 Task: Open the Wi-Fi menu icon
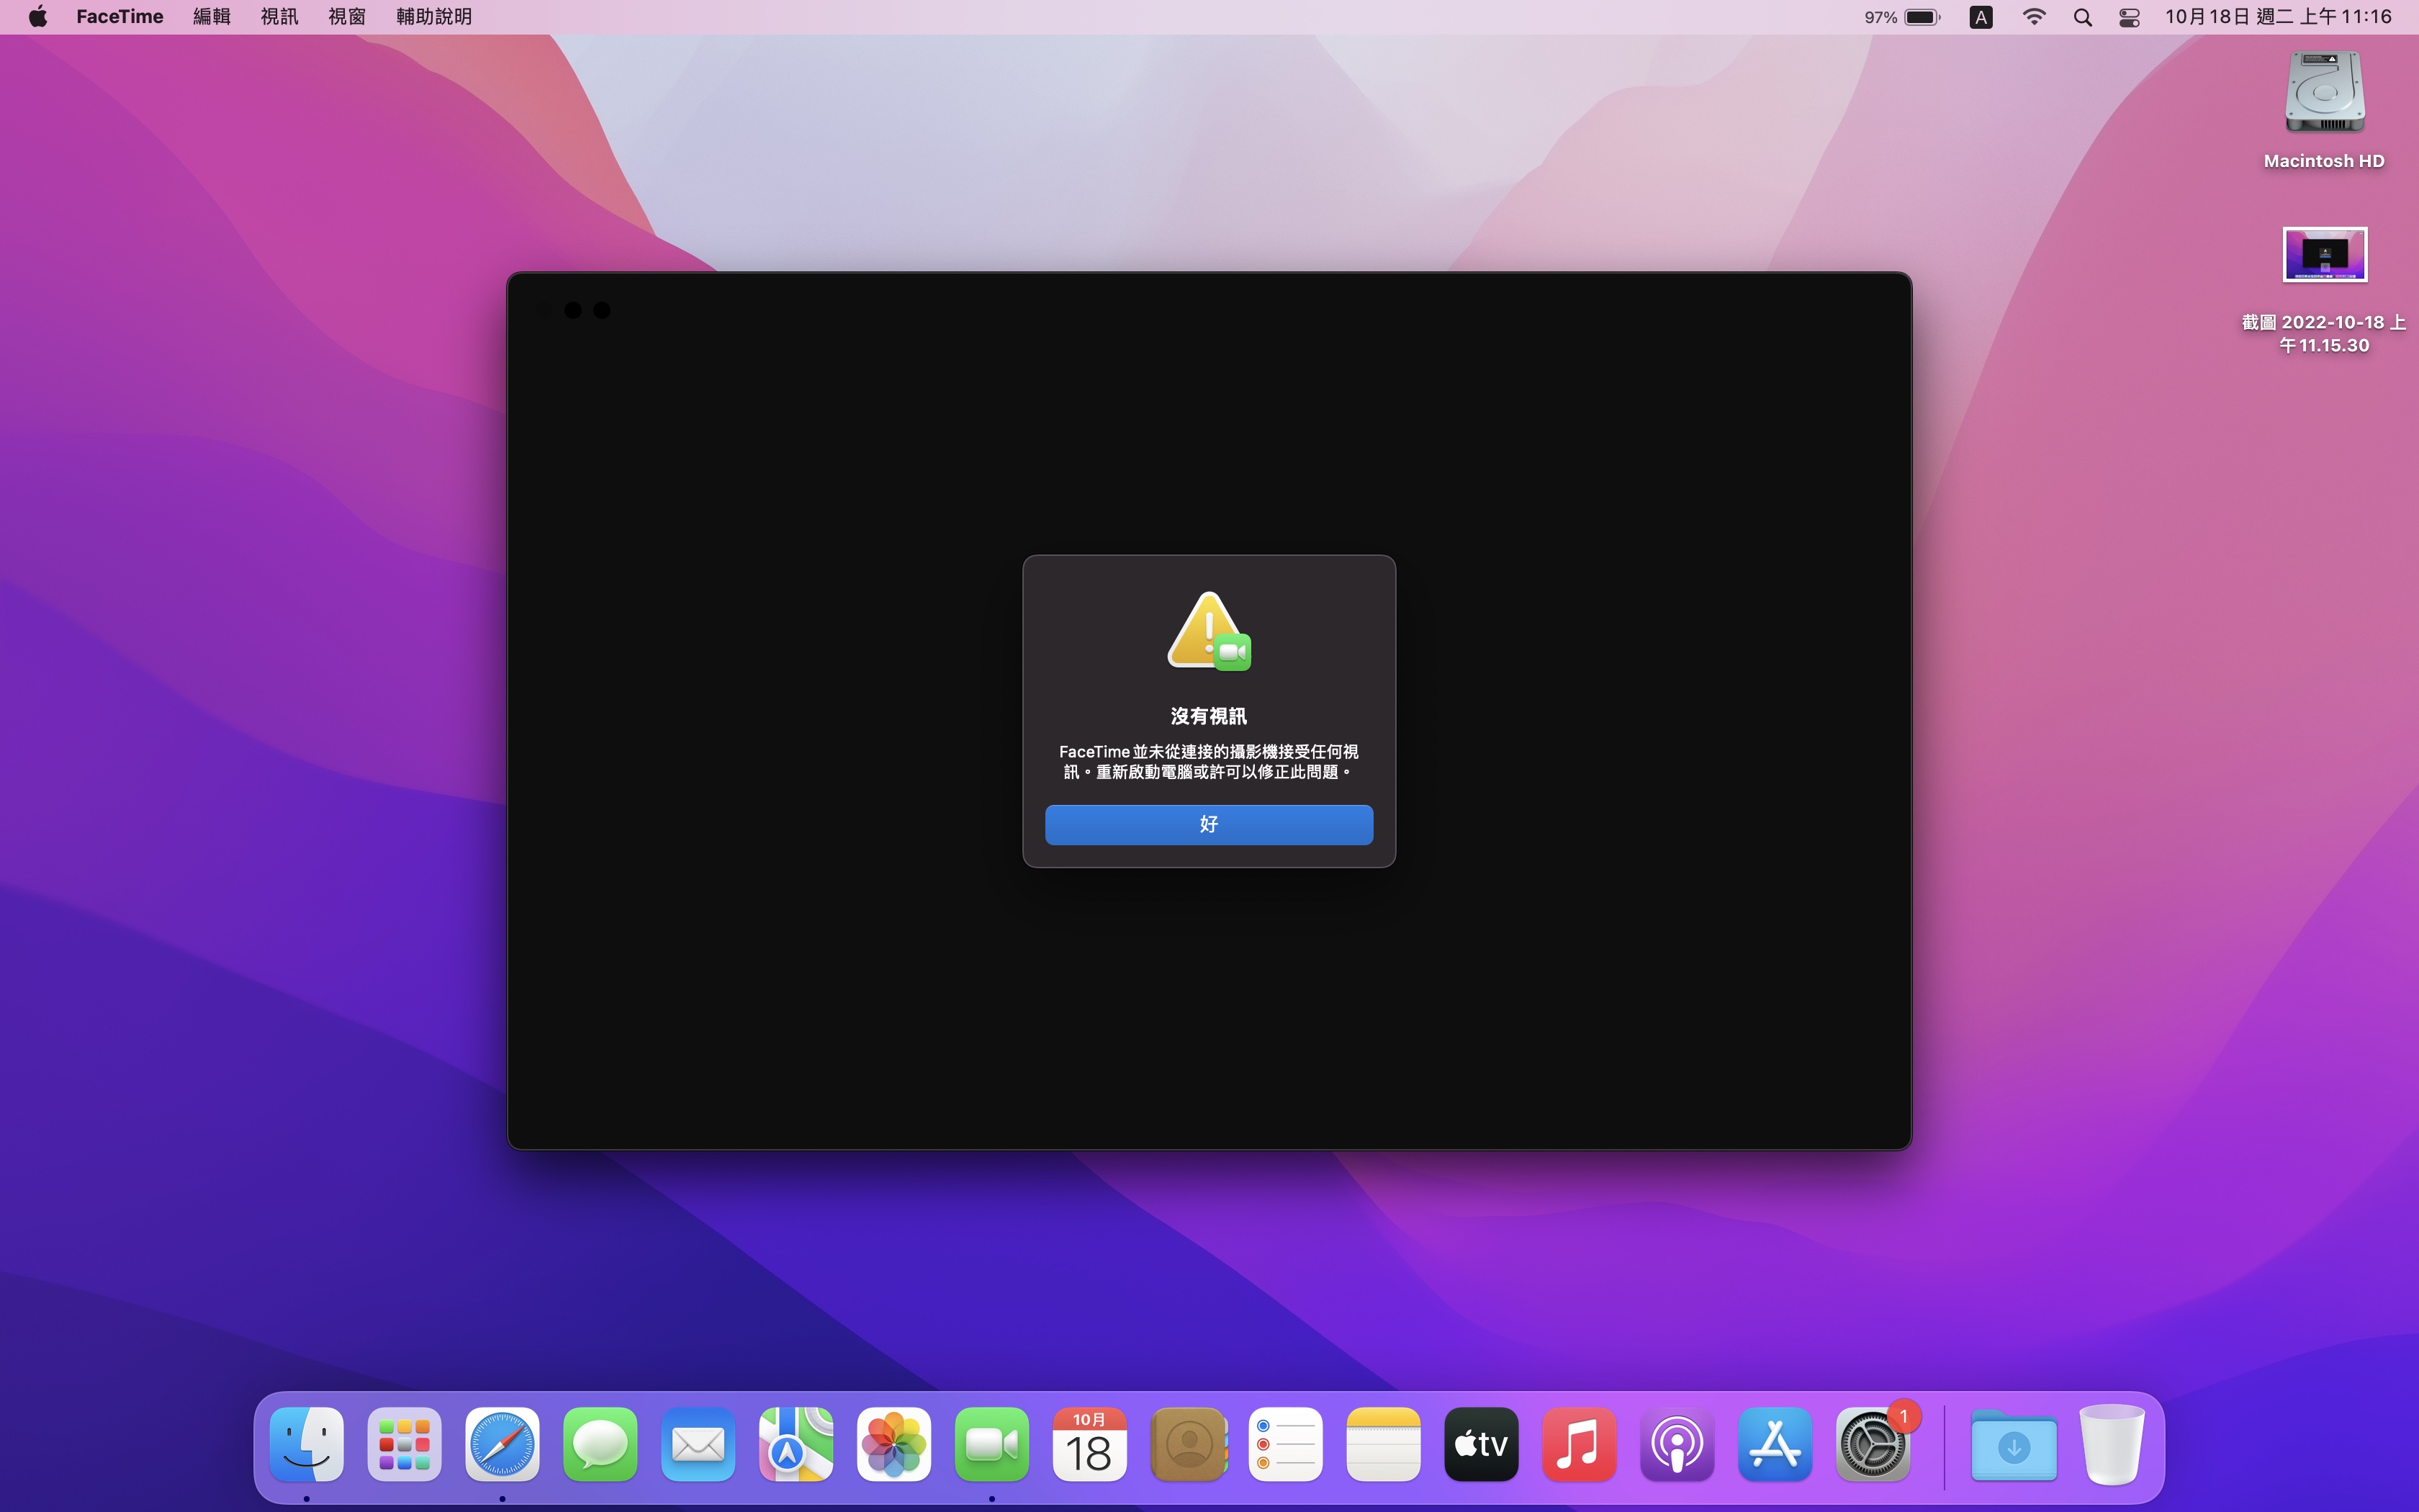(x=2033, y=17)
